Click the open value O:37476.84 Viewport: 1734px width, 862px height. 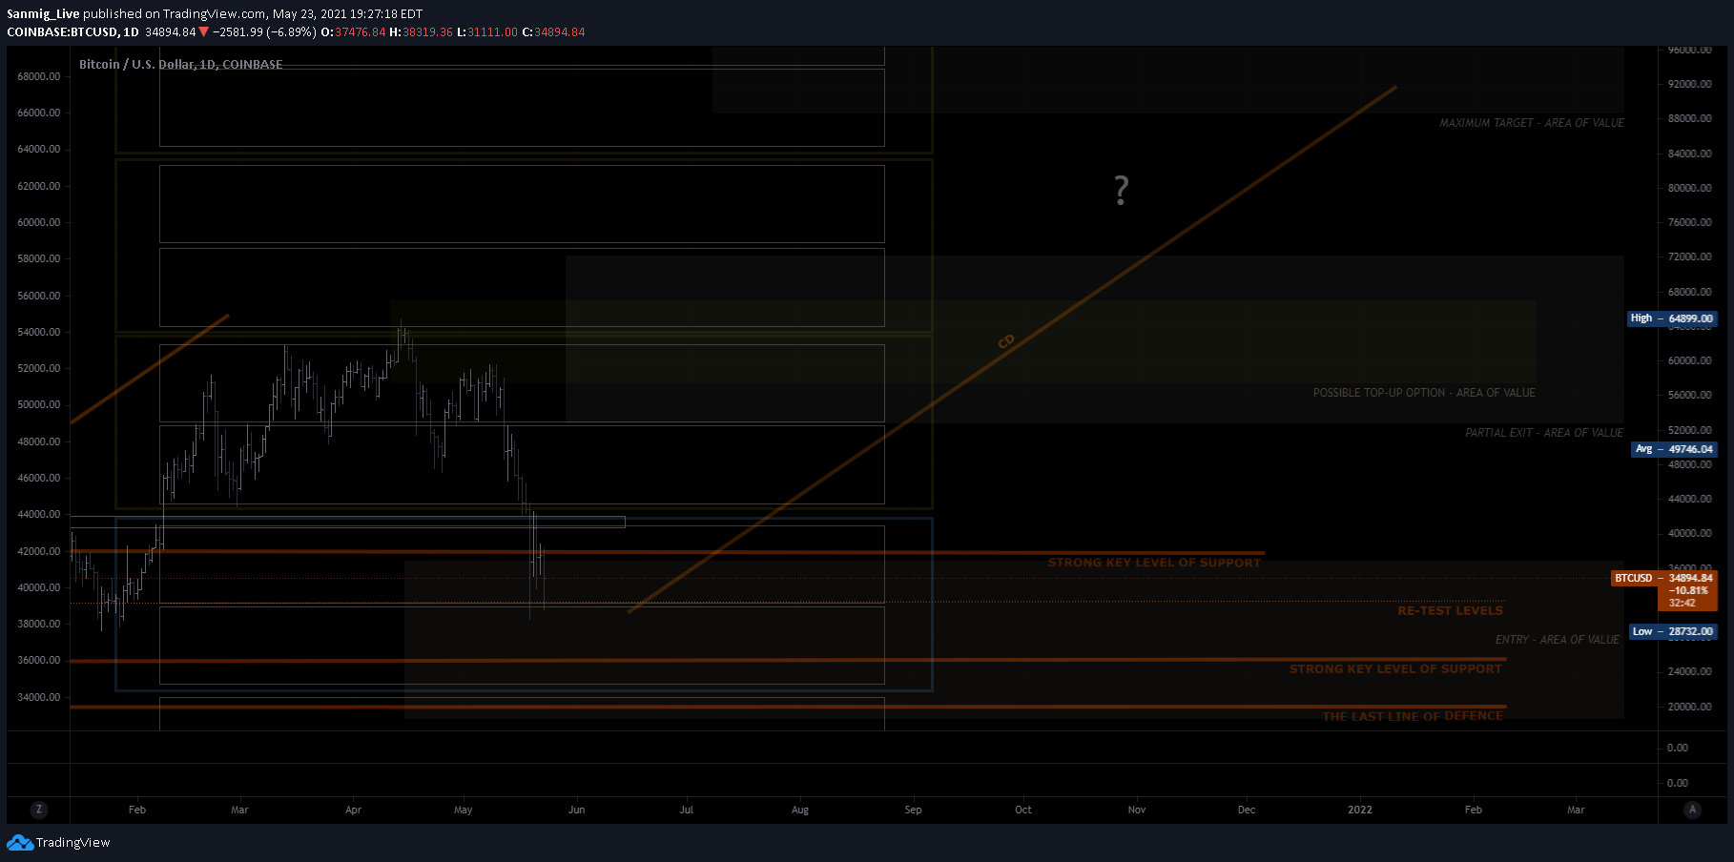click(x=353, y=32)
